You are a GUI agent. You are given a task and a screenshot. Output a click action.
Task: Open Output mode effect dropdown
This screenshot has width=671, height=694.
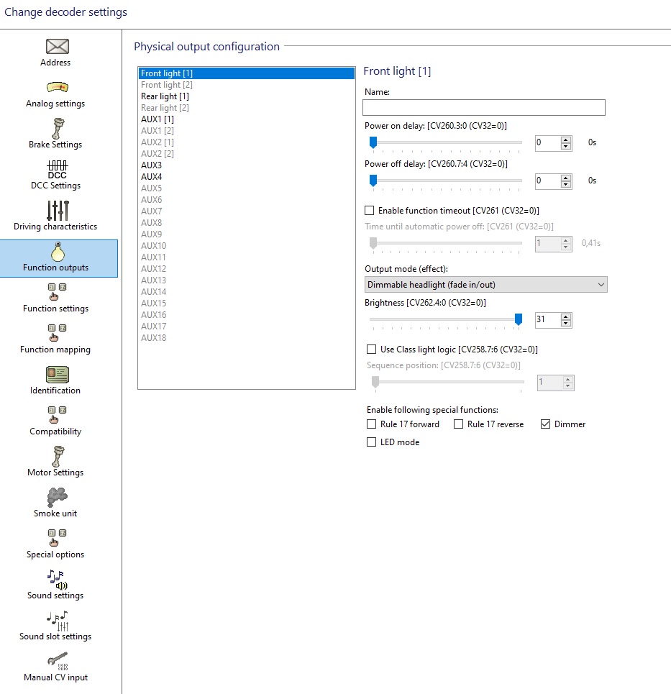[485, 285]
